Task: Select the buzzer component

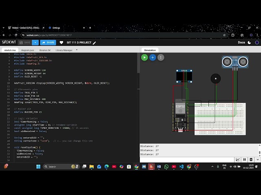Action: coord(216,78)
